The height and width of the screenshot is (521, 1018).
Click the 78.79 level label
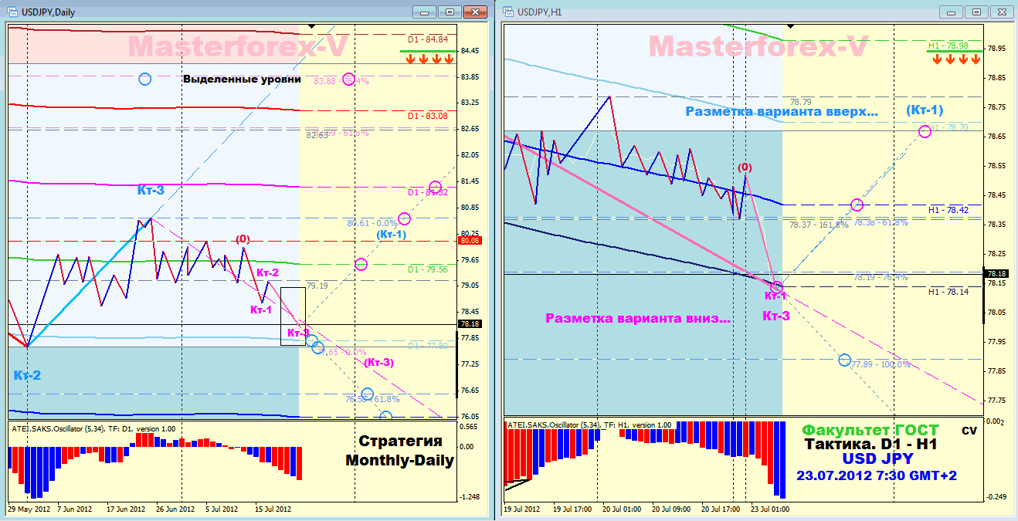click(800, 102)
